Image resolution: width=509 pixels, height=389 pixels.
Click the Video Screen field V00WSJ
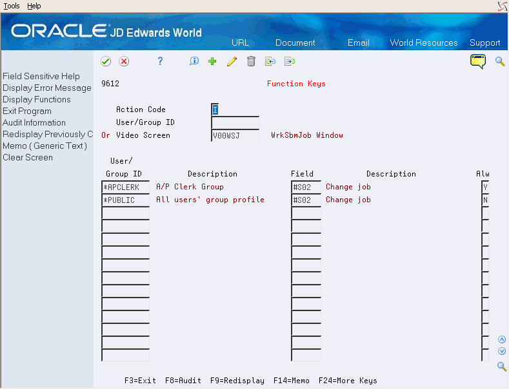pos(235,135)
